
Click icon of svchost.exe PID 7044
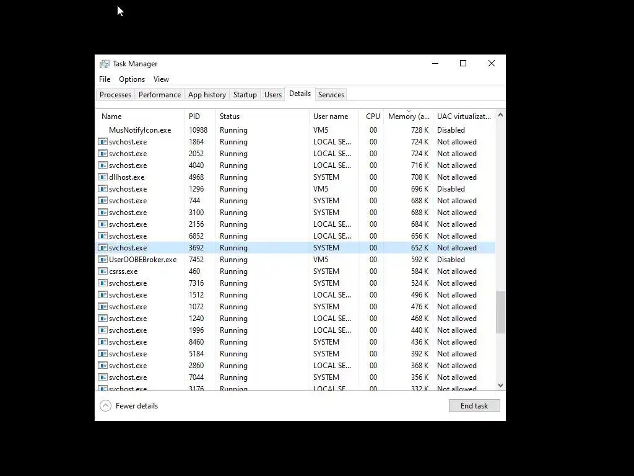103,377
